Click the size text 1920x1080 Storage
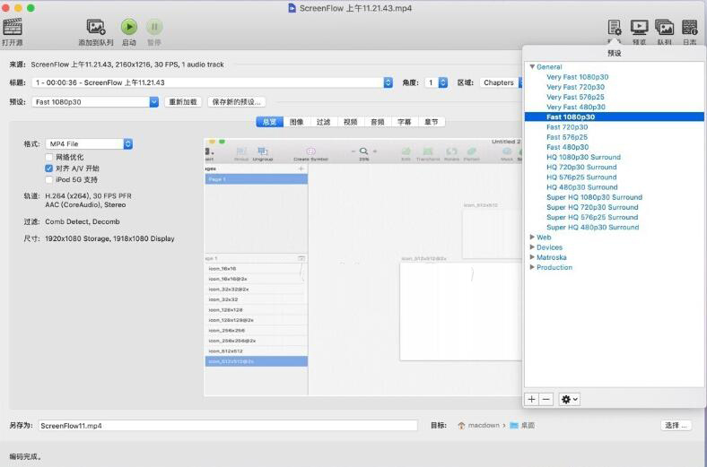Viewport: 707px width, 467px height. tap(109, 238)
